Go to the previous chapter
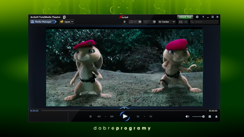The image size is (244, 137). (138, 116)
